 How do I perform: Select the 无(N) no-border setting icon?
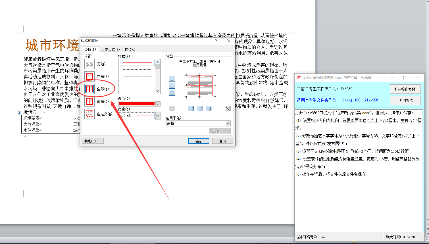[x=89, y=64]
